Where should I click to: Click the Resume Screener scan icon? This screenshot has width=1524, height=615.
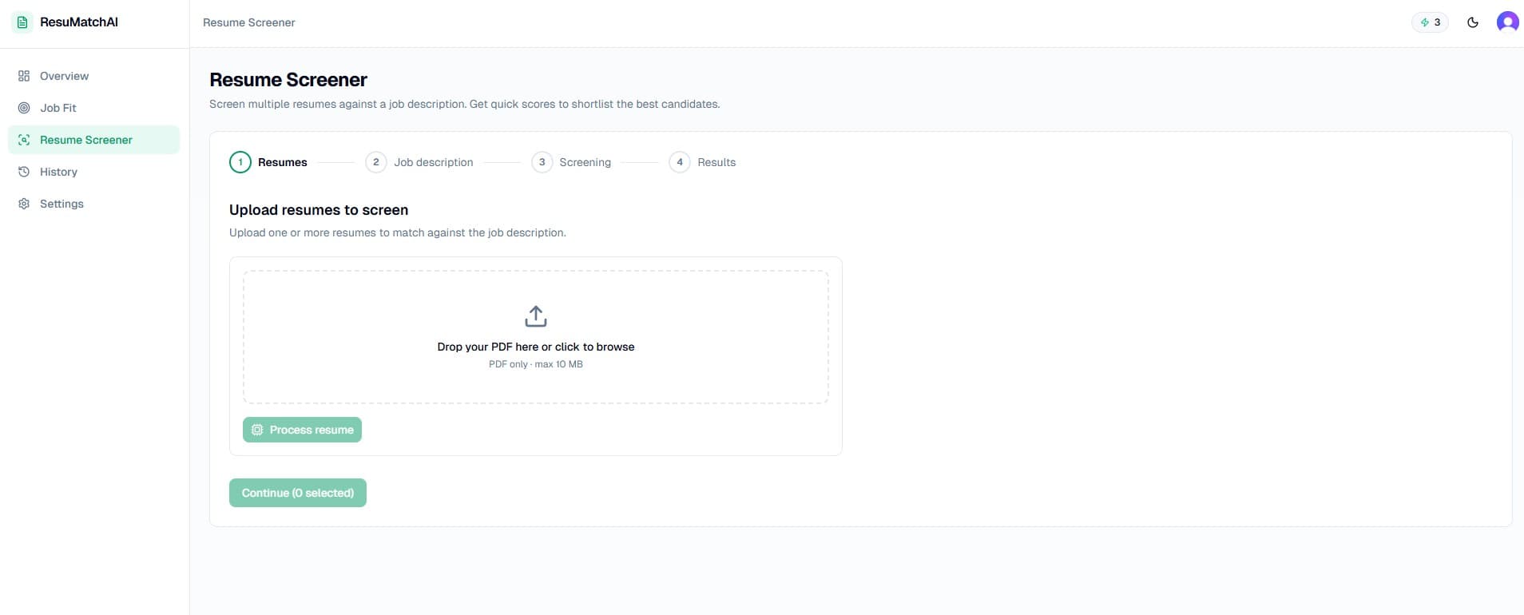pos(24,140)
